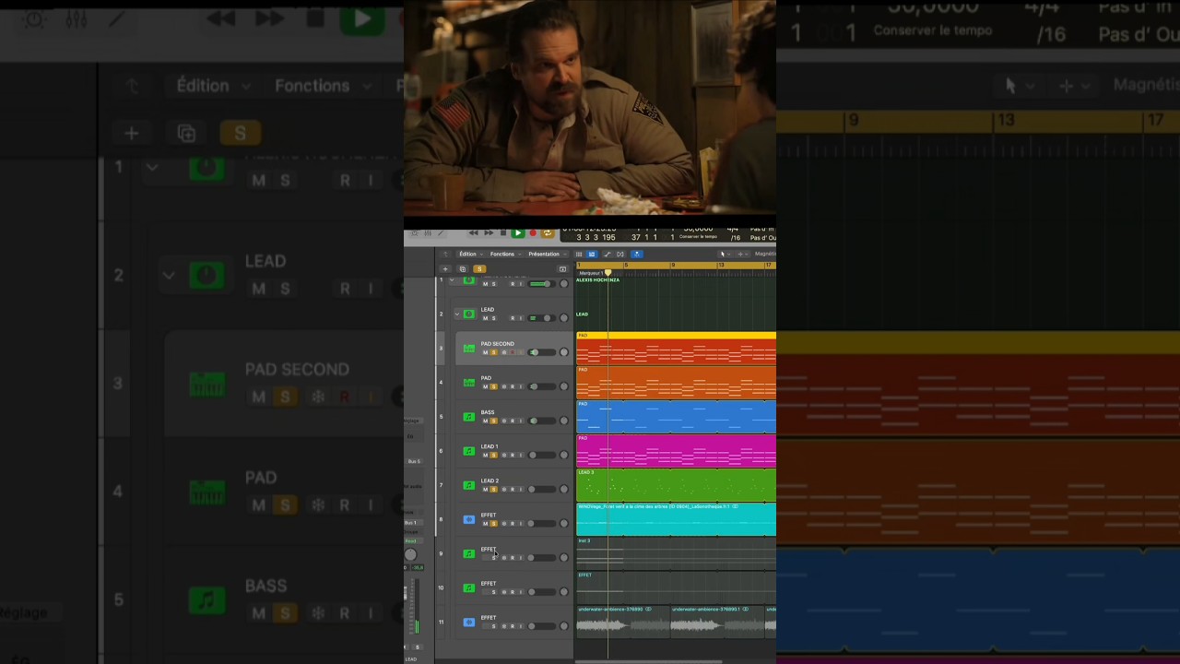This screenshot has width=1180, height=664.
Task: Click the Bus 1 send slot in the inspector
Action: tap(411, 522)
